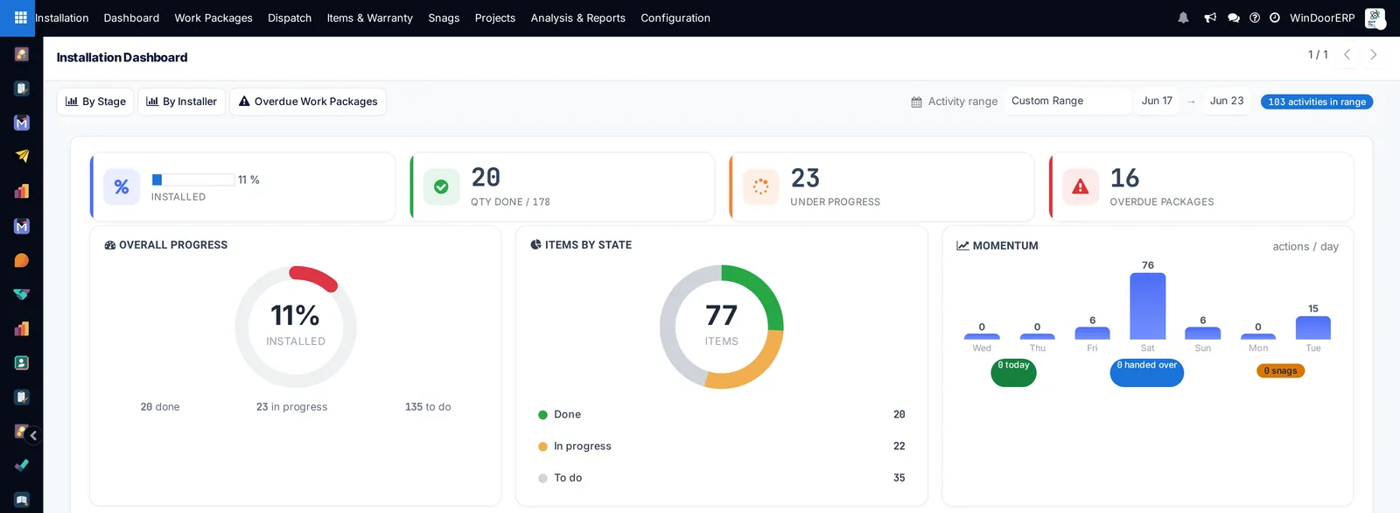Open the orange speech bubble sidebar app
This screenshot has height=513, width=1400.
tap(22, 260)
